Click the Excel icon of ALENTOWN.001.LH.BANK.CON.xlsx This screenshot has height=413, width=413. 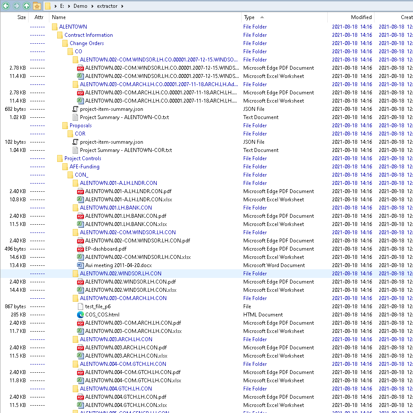[x=80, y=224]
